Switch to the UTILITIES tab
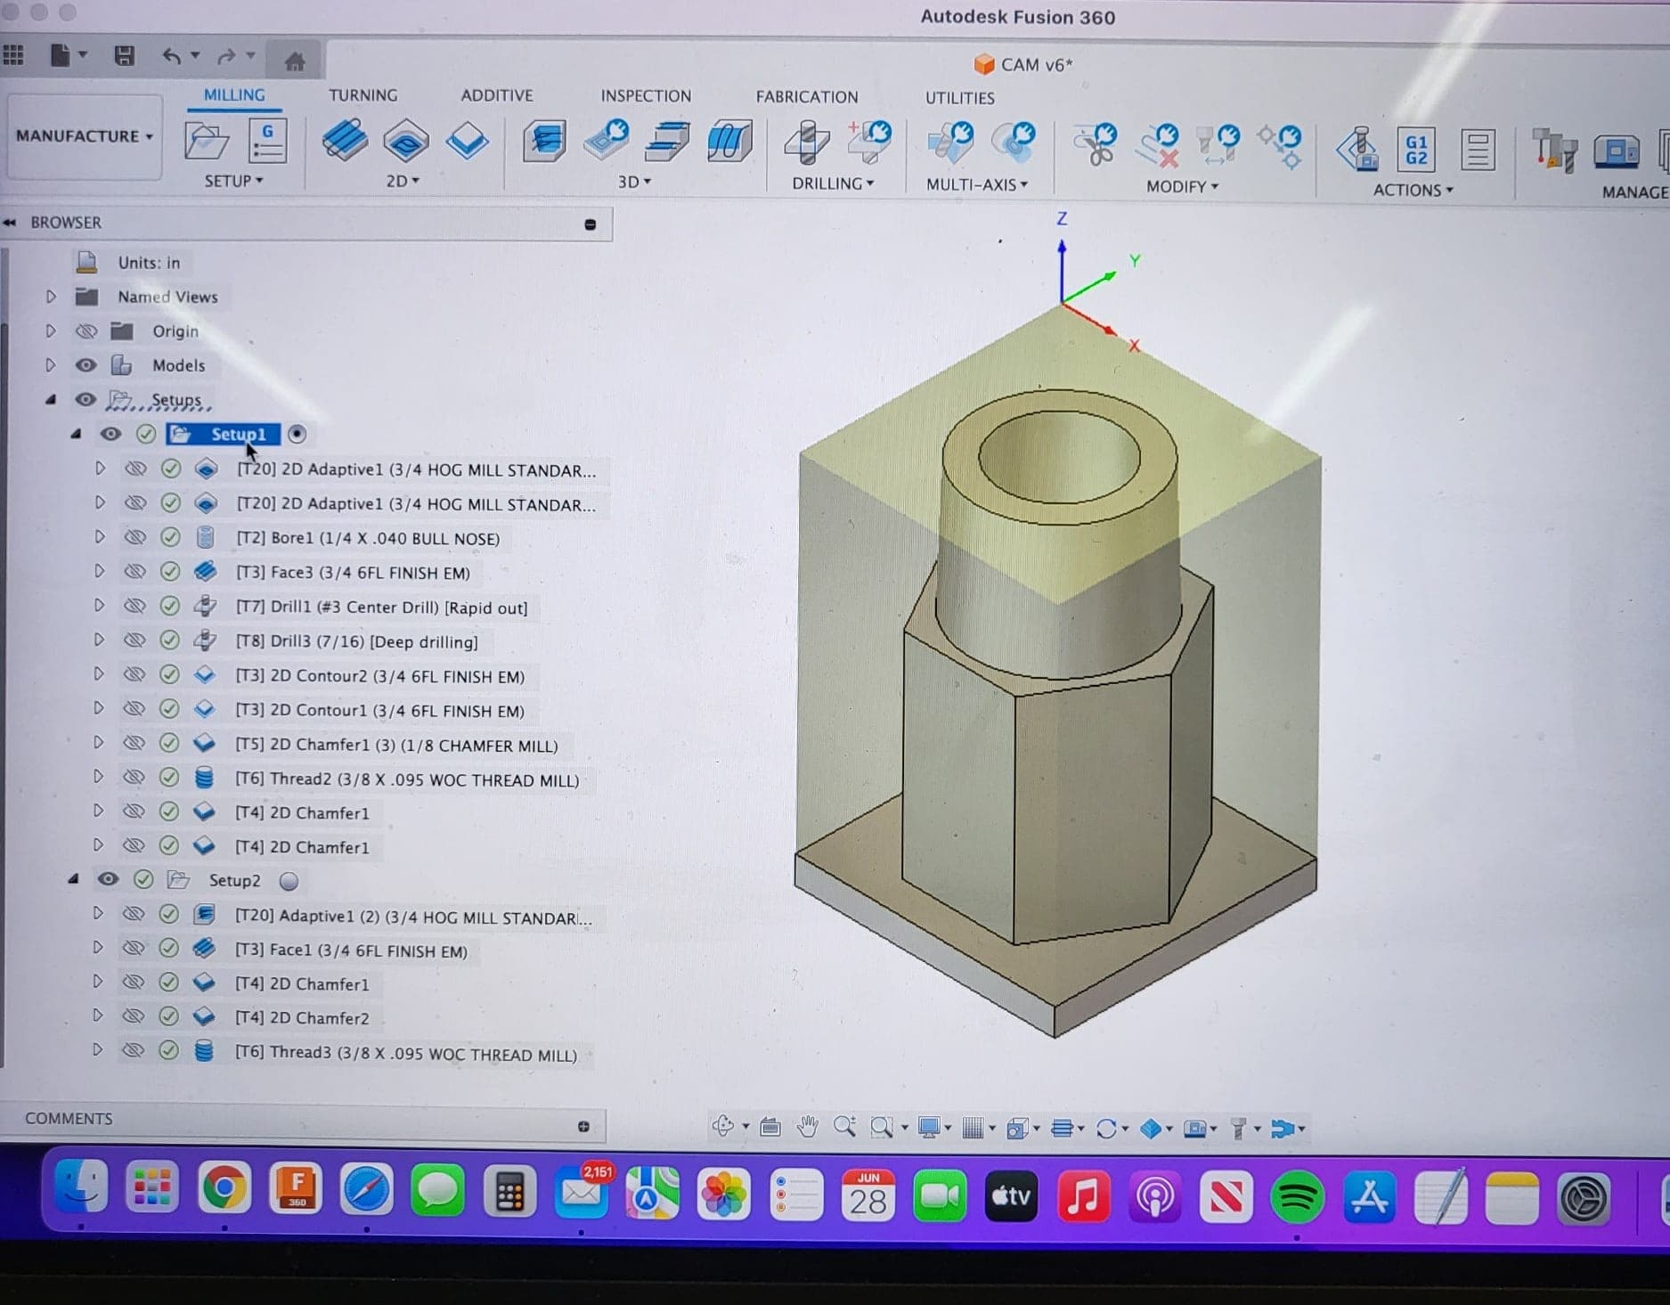 (x=960, y=98)
